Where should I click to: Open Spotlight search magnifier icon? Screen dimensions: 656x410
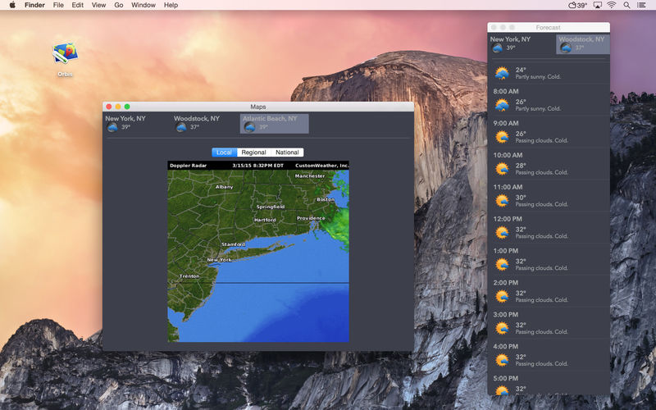pos(627,5)
